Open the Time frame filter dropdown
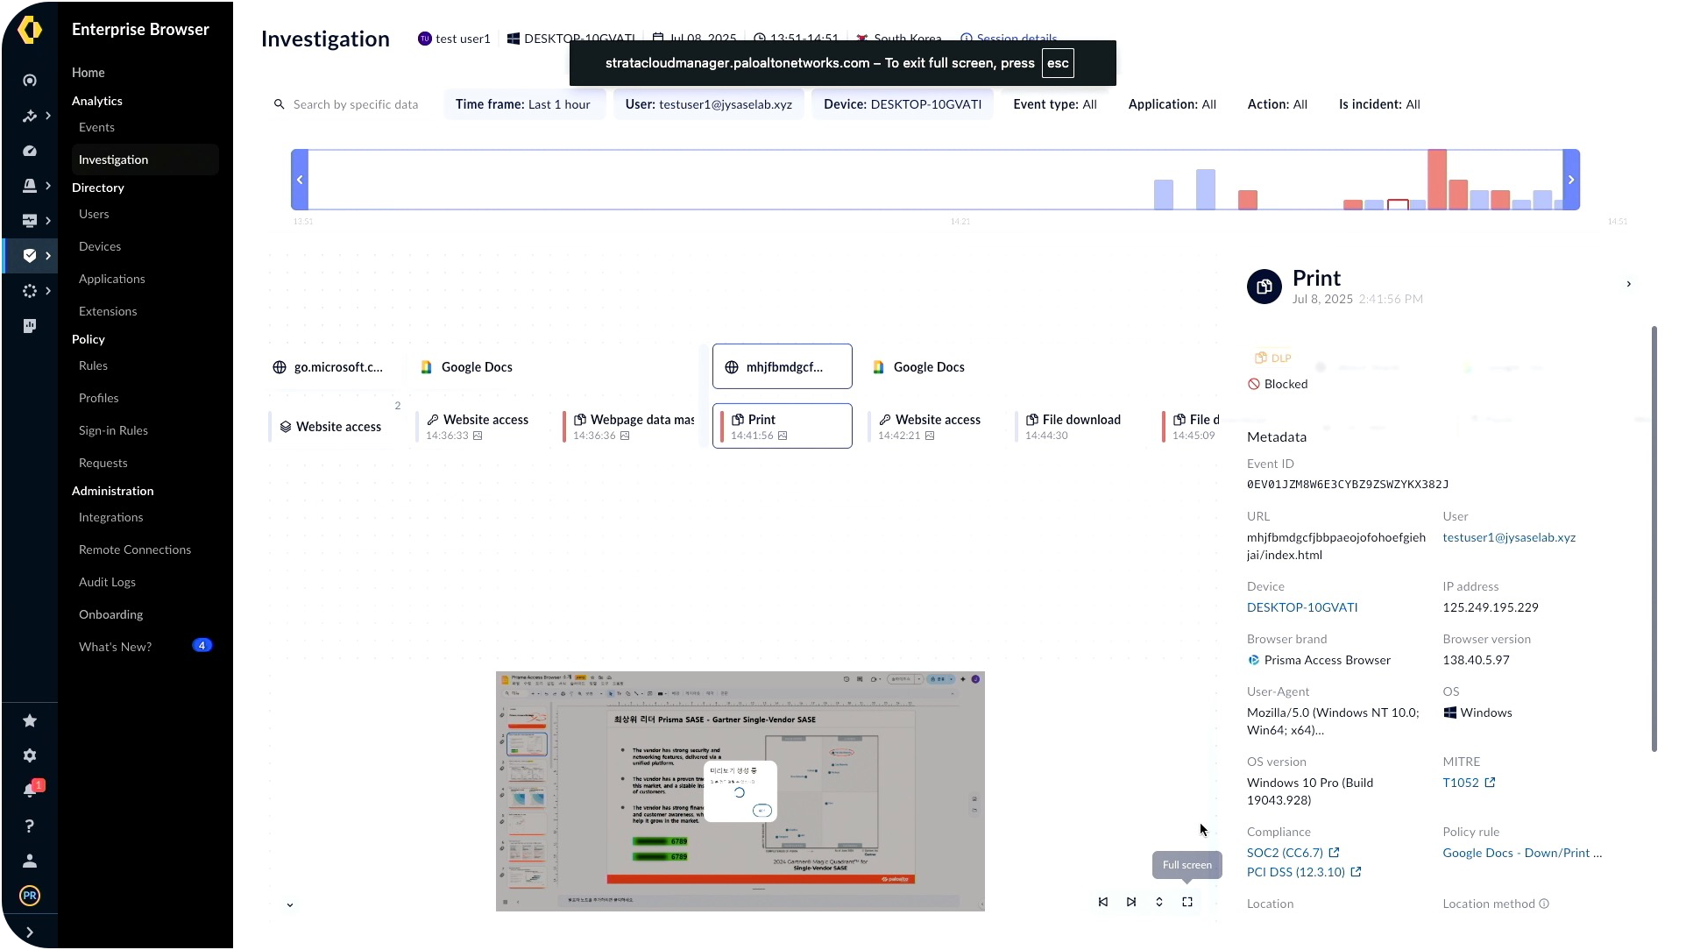1686x950 pixels. click(x=523, y=104)
